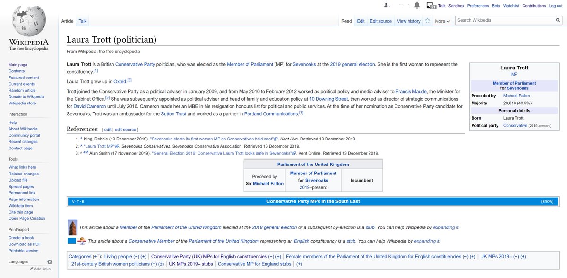The width and height of the screenshot is (567, 278).
Task: Open the 10 Downing Street link
Action: (328, 99)
